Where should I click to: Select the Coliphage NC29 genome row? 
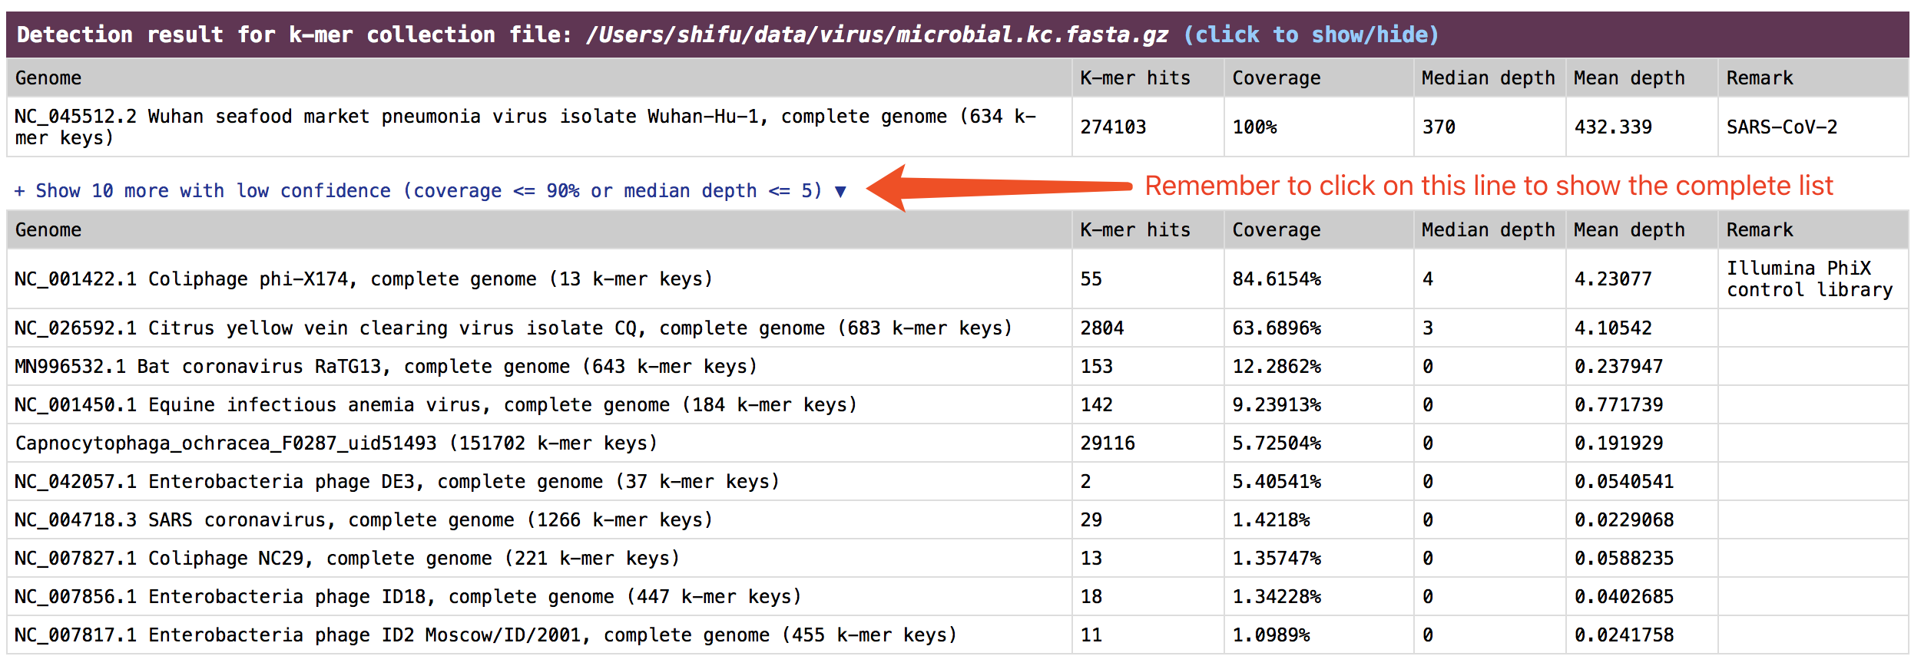tap(346, 558)
